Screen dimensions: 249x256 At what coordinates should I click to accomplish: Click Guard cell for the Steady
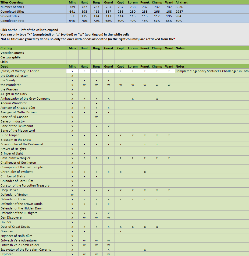click(108, 80)
